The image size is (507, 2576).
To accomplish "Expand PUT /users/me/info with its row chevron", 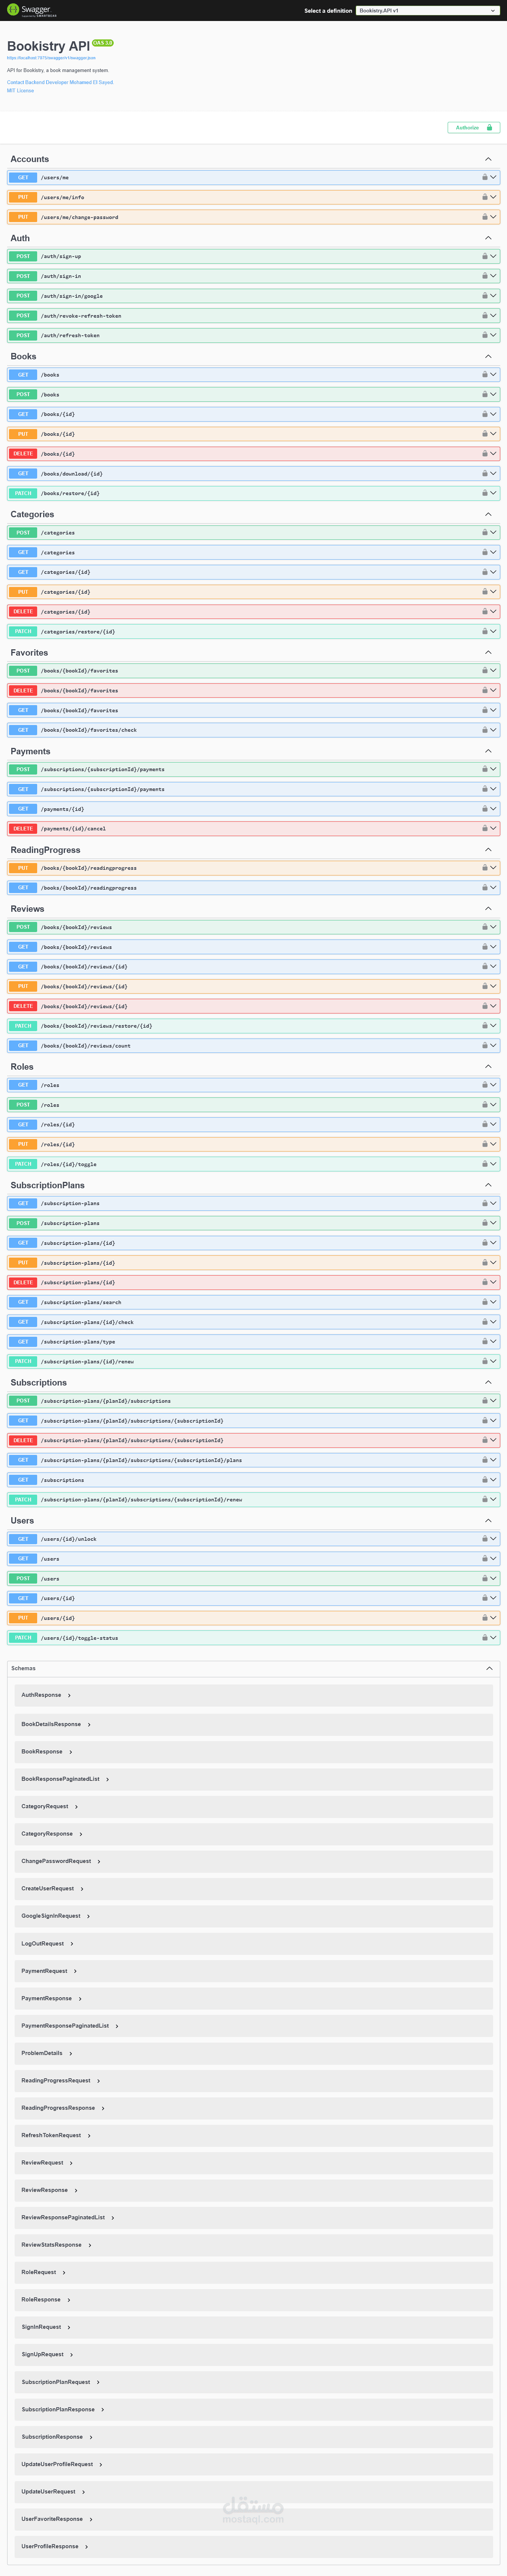I will click(x=493, y=197).
